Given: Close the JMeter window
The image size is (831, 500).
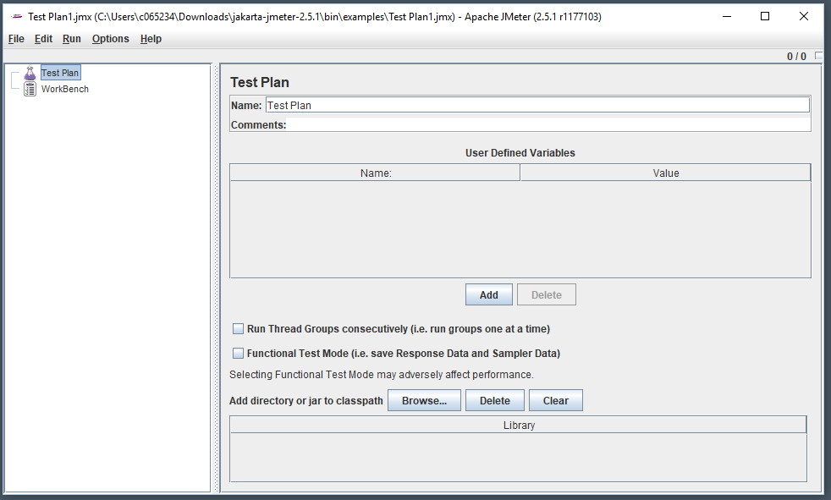Looking at the screenshot, I should point(803,16).
